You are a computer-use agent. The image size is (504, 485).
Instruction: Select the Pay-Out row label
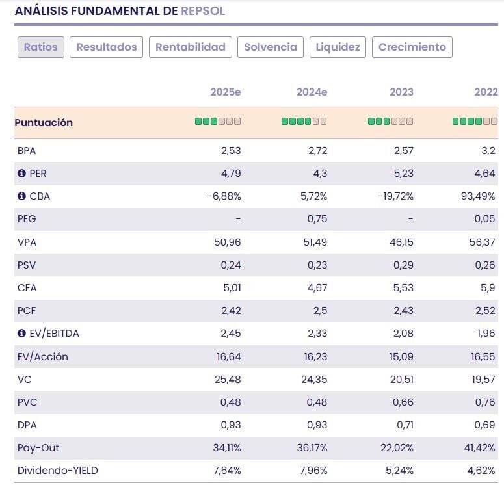point(38,448)
